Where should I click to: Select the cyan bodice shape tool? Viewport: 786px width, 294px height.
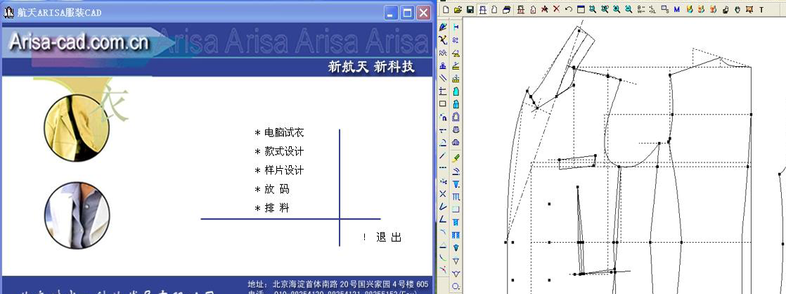[x=456, y=91]
